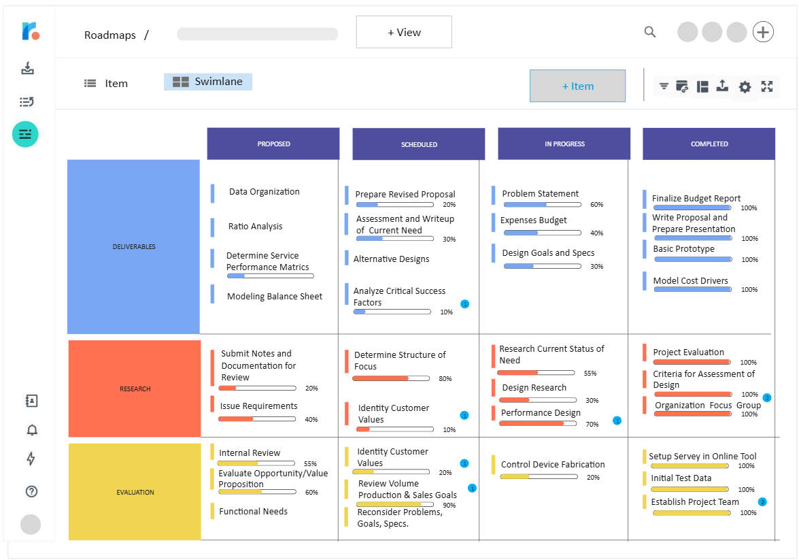
Task: Click the lightning bolt icon in sidebar
Action: 31,459
